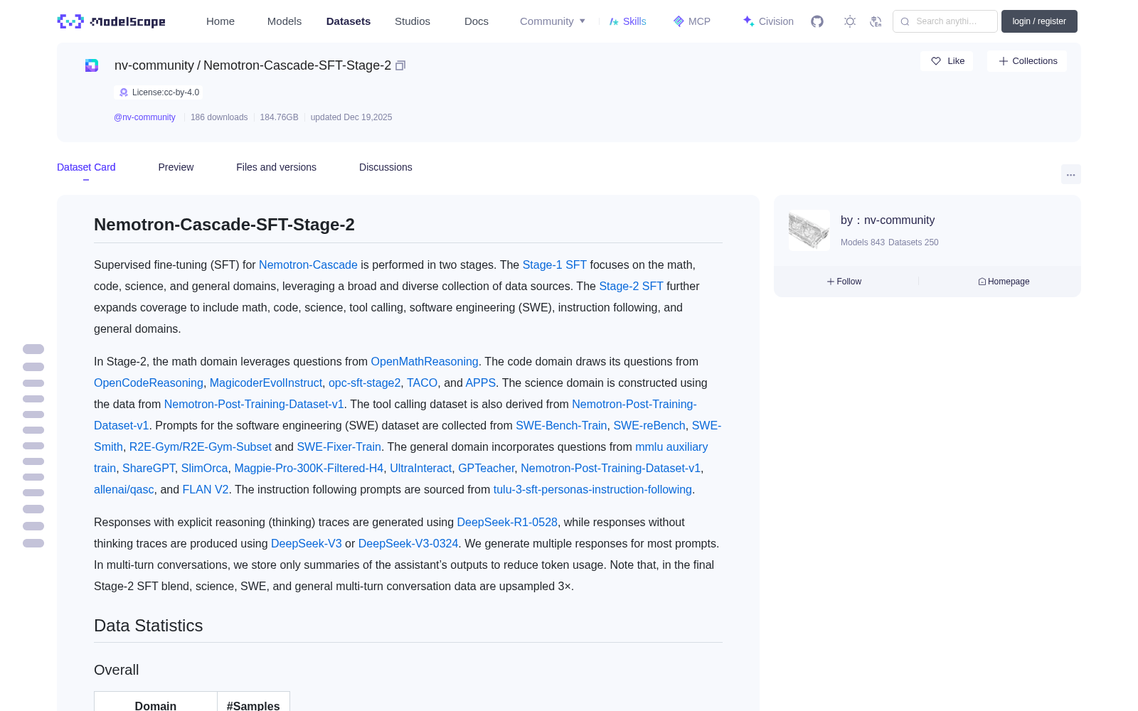The height and width of the screenshot is (711, 1138).
Task: Open the Models navigation item
Action: click(284, 21)
